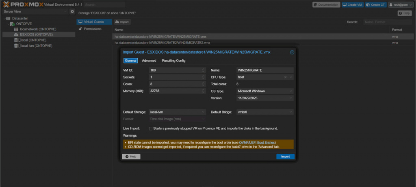
Task: Click the Memory (MiB) spinner arrows
Action: [204, 91]
